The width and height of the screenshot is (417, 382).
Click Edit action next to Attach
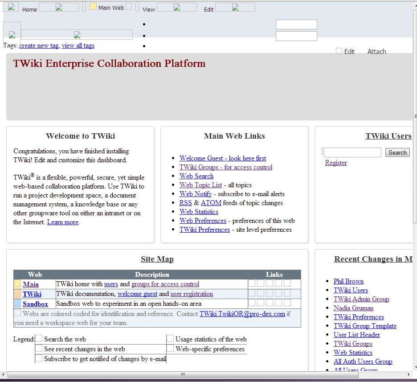pyautogui.click(x=349, y=52)
